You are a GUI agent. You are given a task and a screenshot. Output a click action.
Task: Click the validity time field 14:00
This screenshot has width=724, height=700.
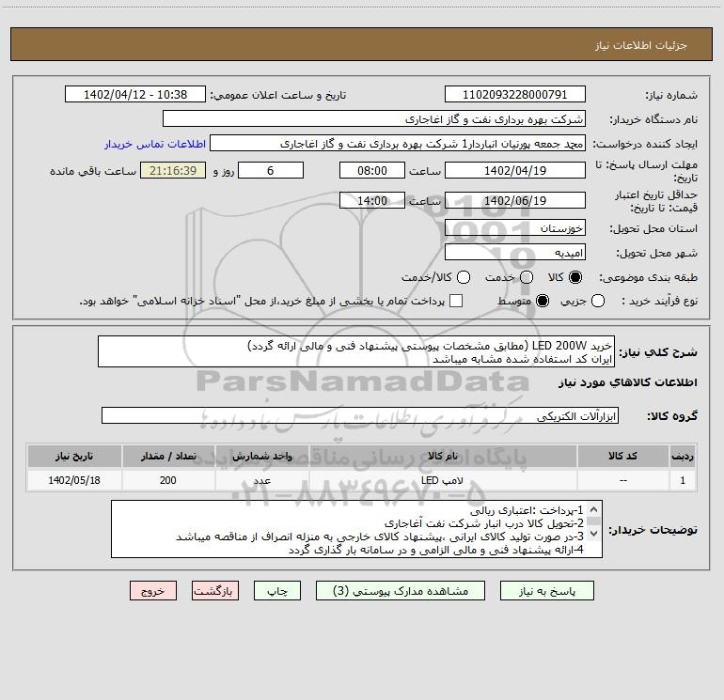tap(372, 200)
